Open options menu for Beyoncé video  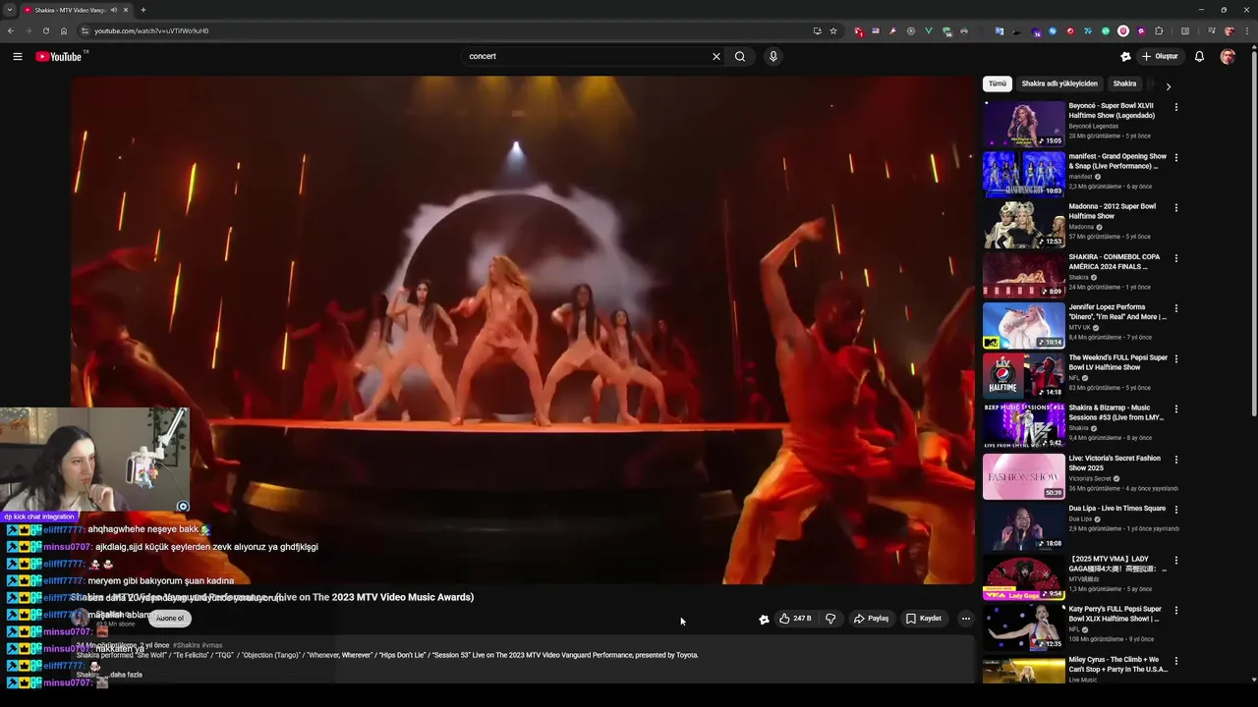click(1176, 107)
